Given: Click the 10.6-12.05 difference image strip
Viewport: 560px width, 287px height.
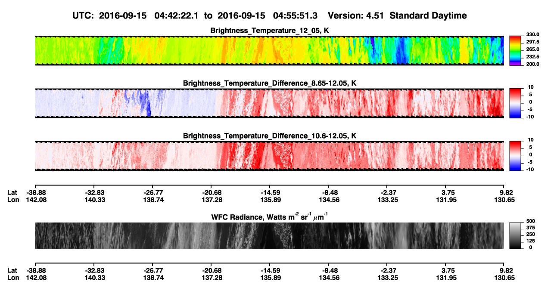Looking at the screenshot, I should [270, 155].
